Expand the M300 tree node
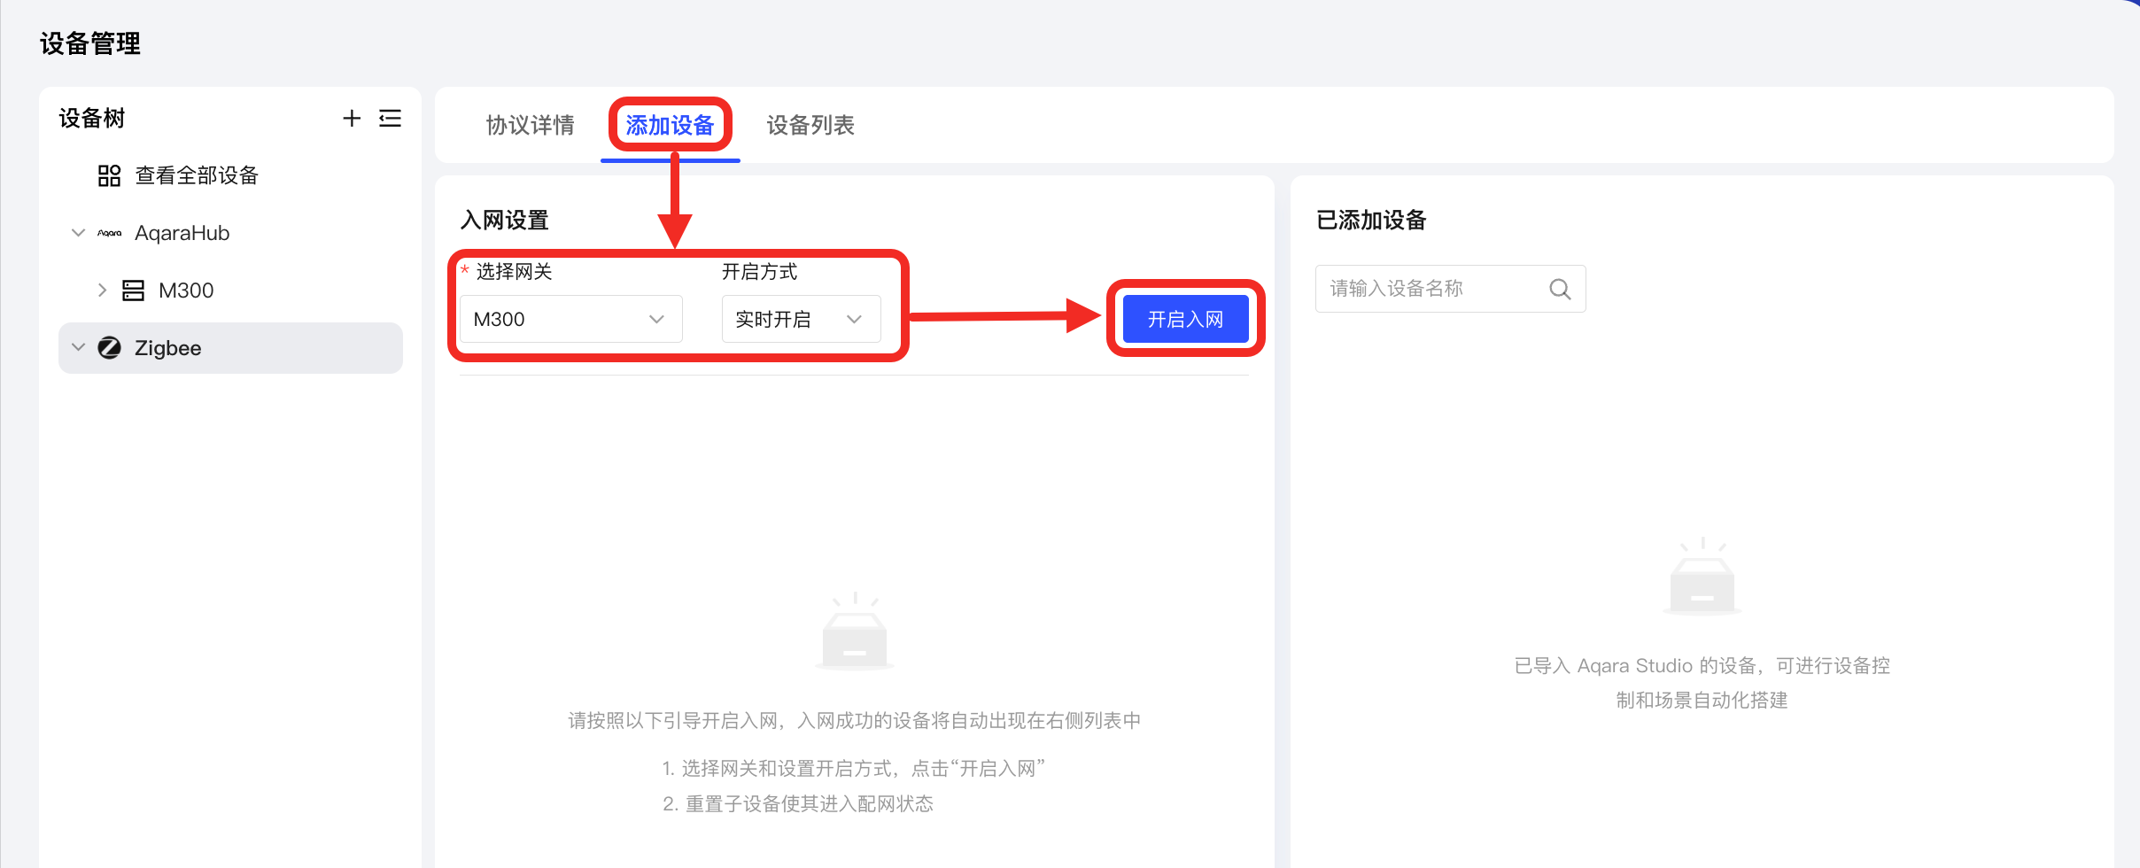2140x868 pixels. [102, 291]
